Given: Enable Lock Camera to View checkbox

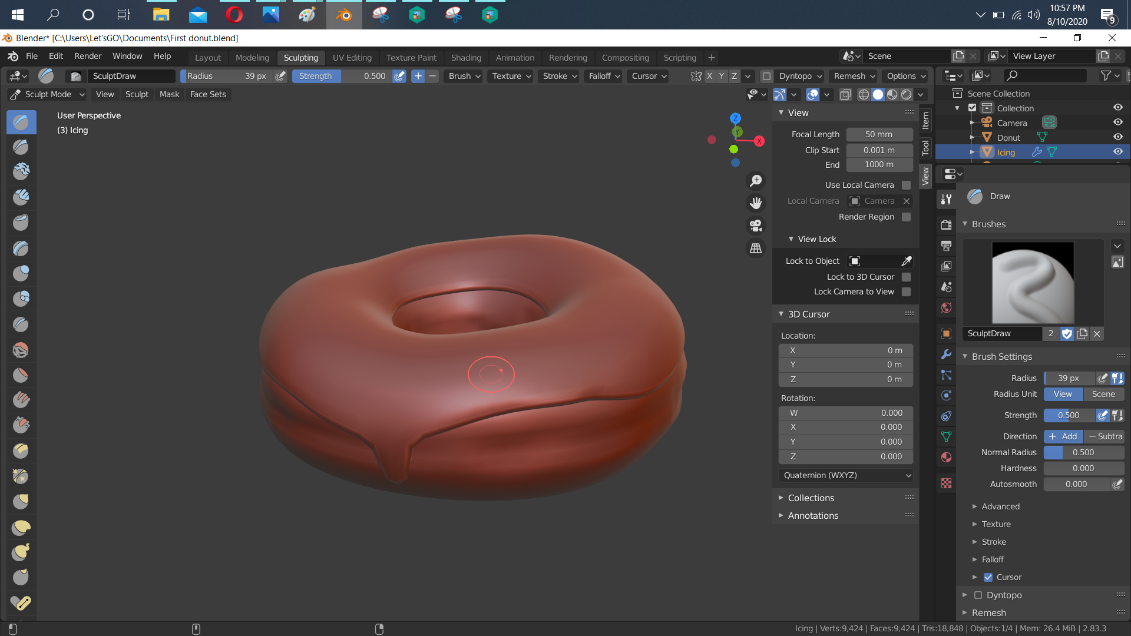Looking at the screenshot, I should (907, 291).
